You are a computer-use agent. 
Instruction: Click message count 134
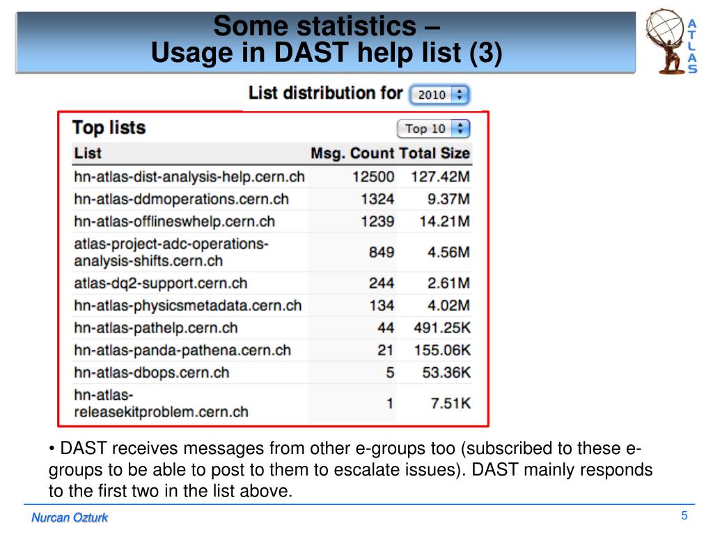382,305
